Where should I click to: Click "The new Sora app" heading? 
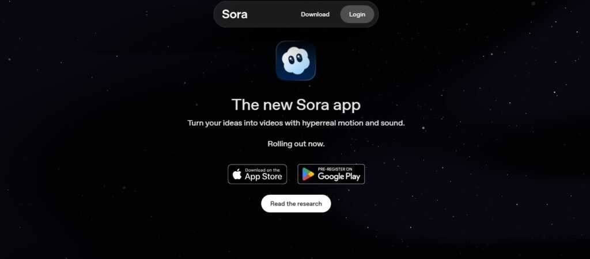[x=296, y=105]
